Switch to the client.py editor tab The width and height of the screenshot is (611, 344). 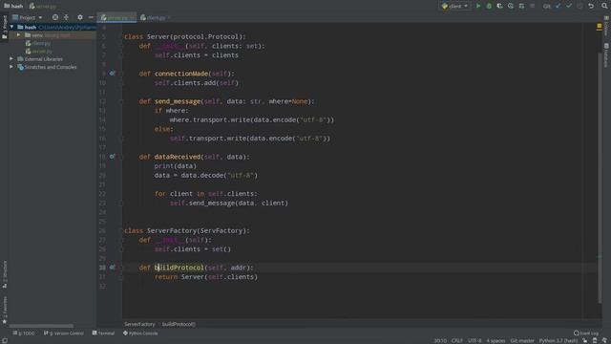[x=153, y=17]
